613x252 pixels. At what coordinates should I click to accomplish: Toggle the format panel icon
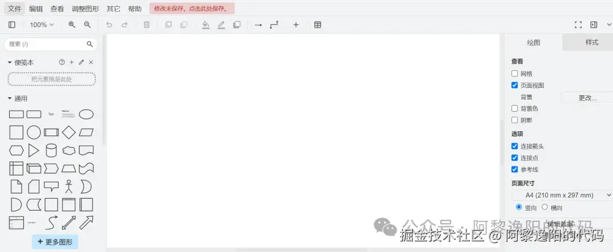(x=594, y=24)
